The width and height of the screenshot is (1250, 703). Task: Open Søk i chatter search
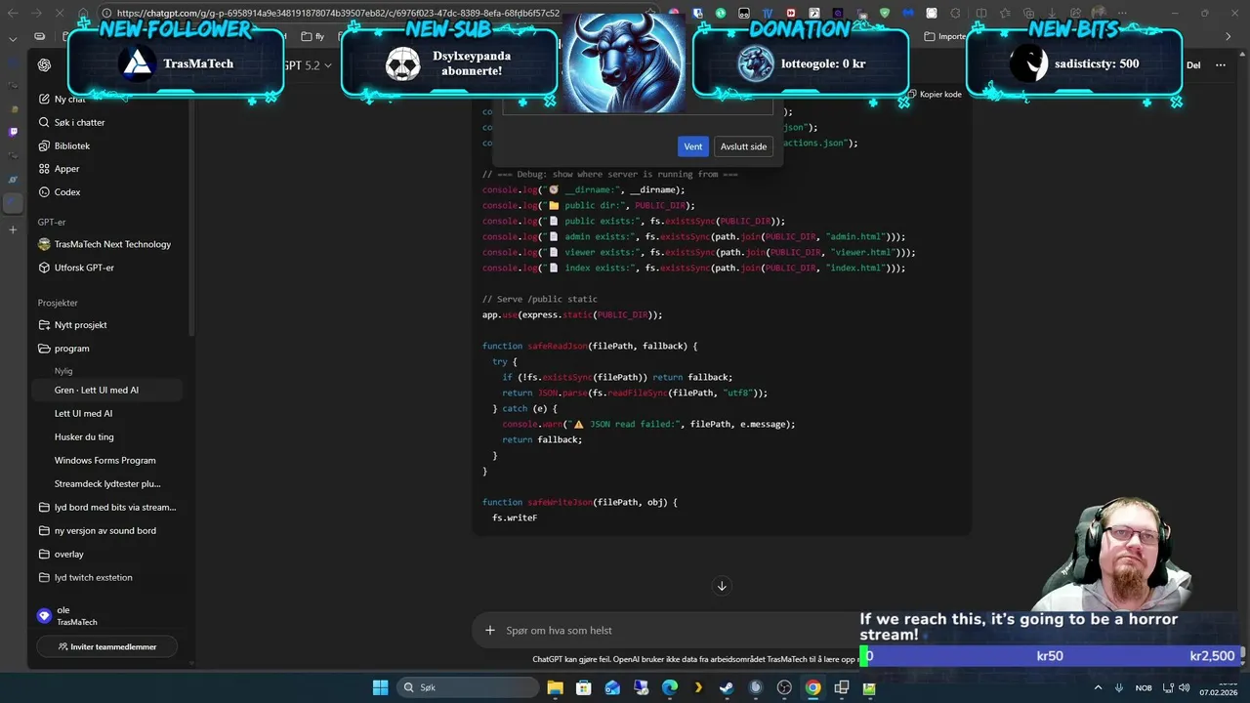pyautogui.click(x=71, y=122)
